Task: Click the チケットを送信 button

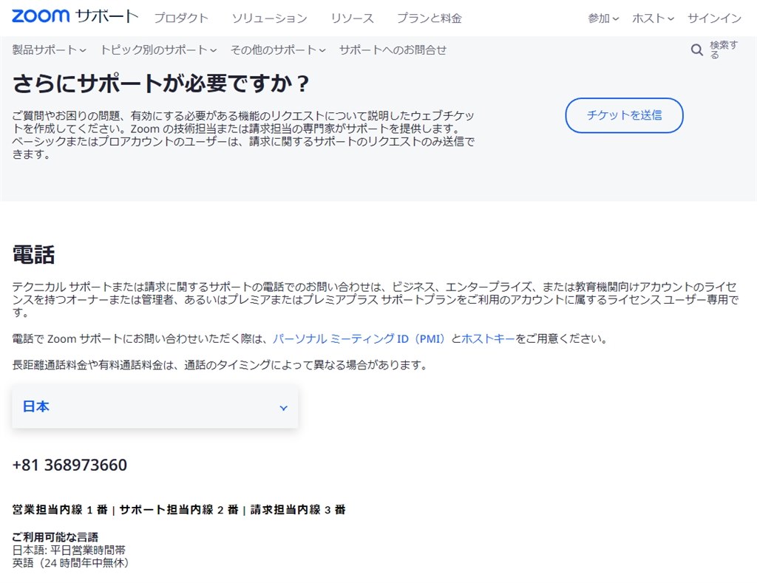Action: 624,115
